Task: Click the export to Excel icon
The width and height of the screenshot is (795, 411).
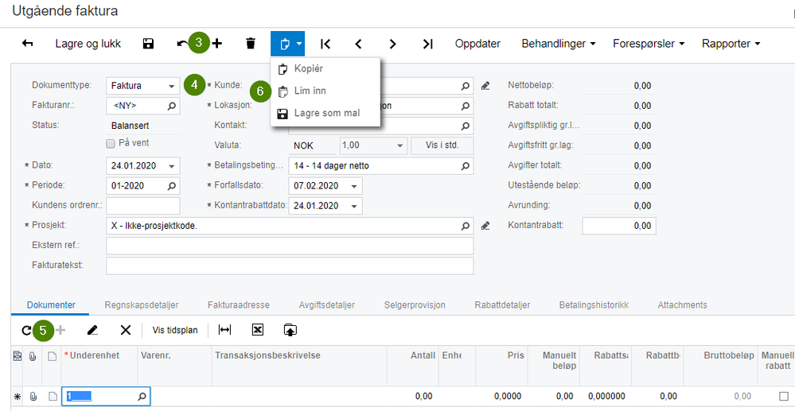Action: 257,329
